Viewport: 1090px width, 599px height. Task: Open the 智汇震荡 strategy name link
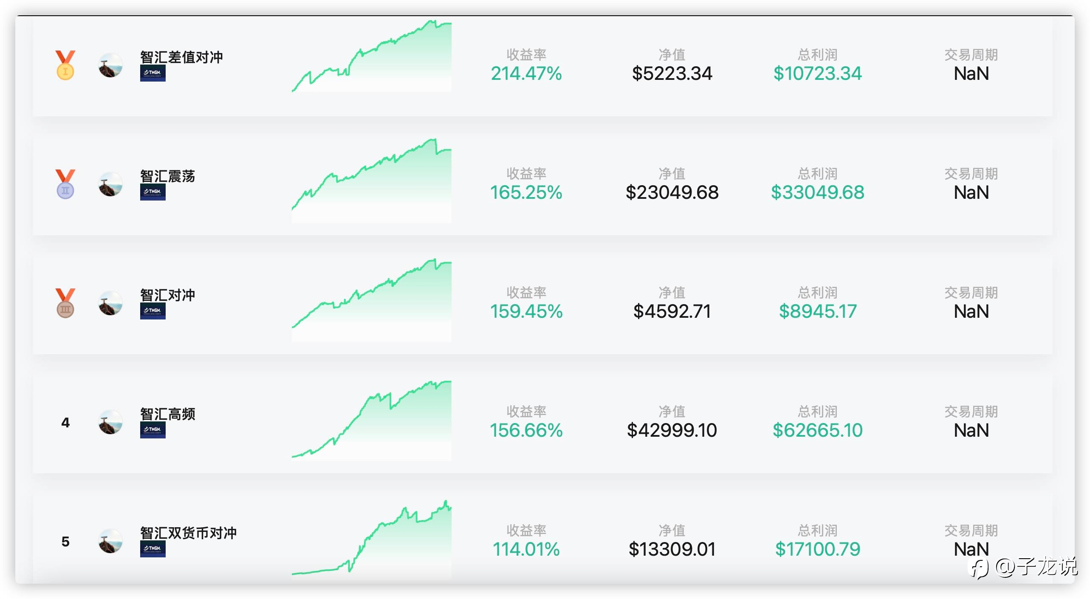(168, 176)
